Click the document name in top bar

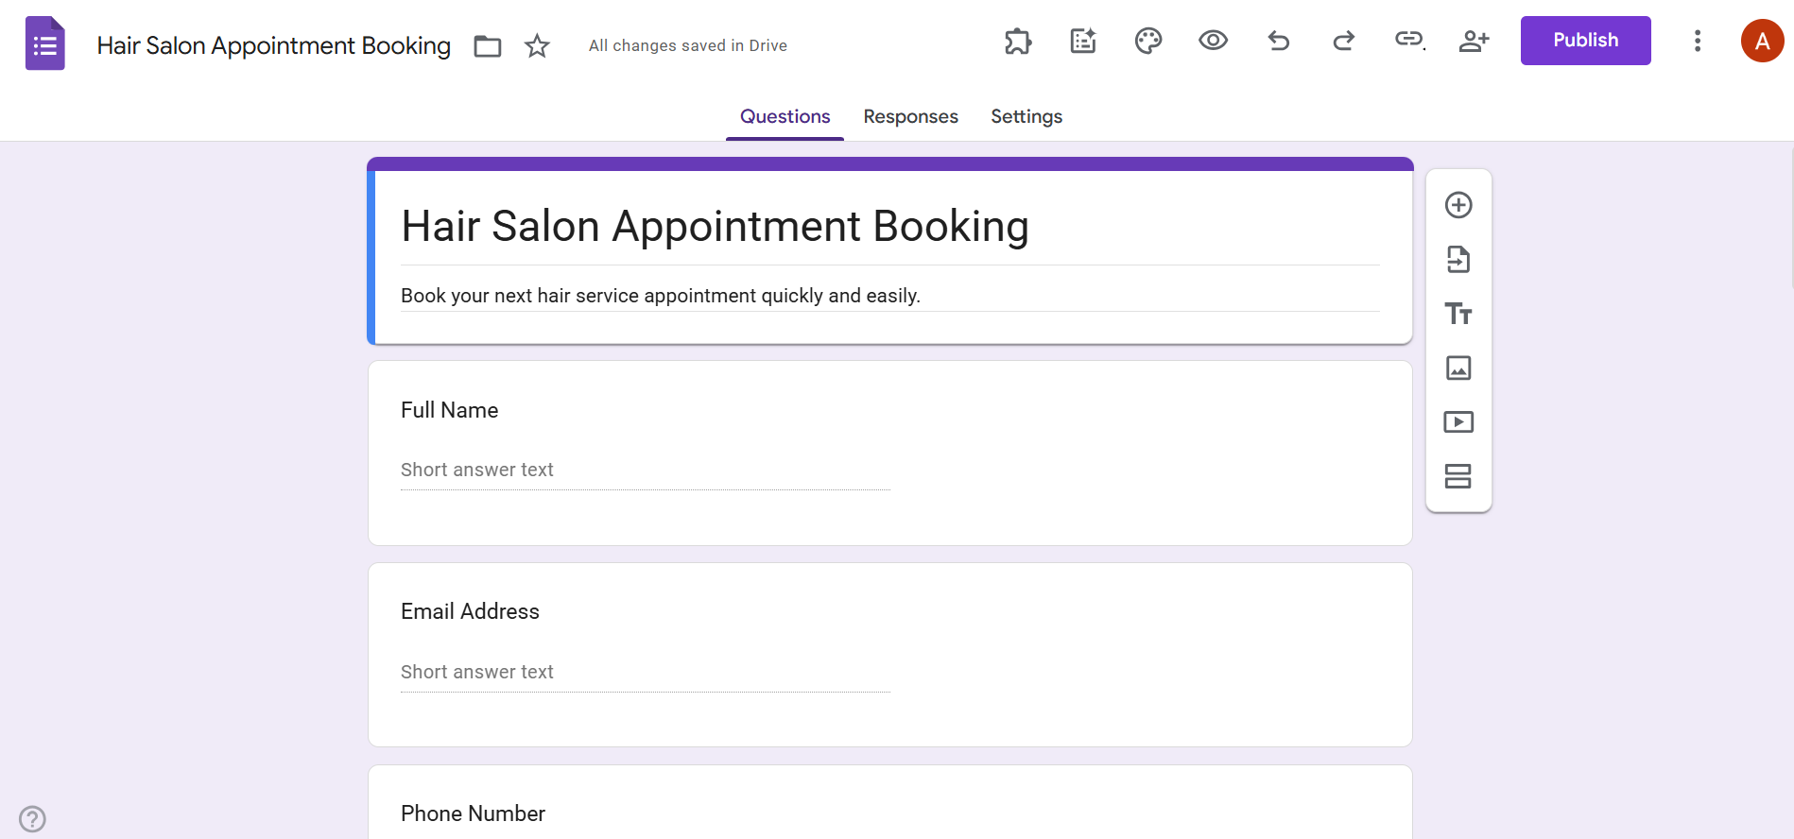coord(274,45)
